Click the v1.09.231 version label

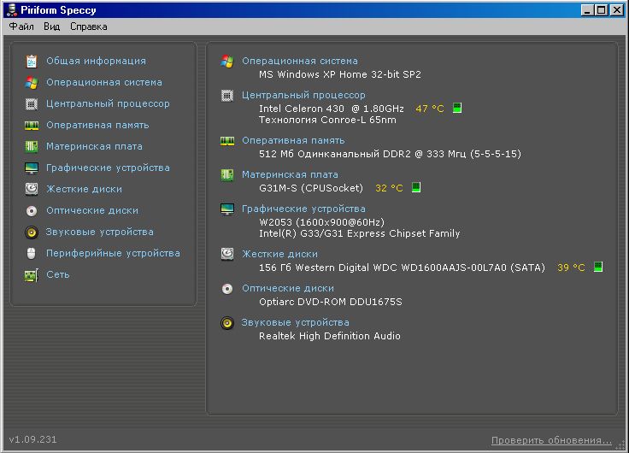[x=32, y=439]
